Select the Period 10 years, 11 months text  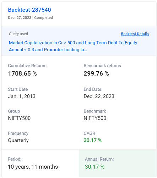click(x=33, y=167)
